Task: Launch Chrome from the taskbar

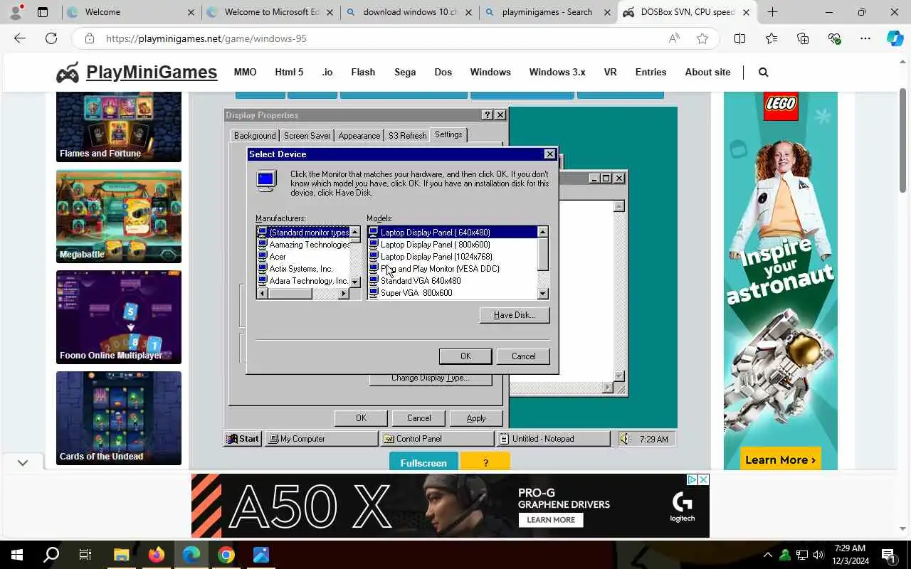Action: pyautogui.click(x=226, y=555)
